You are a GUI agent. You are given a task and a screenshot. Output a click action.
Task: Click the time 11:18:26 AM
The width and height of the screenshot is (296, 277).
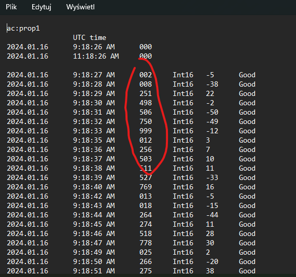[96, 56]
